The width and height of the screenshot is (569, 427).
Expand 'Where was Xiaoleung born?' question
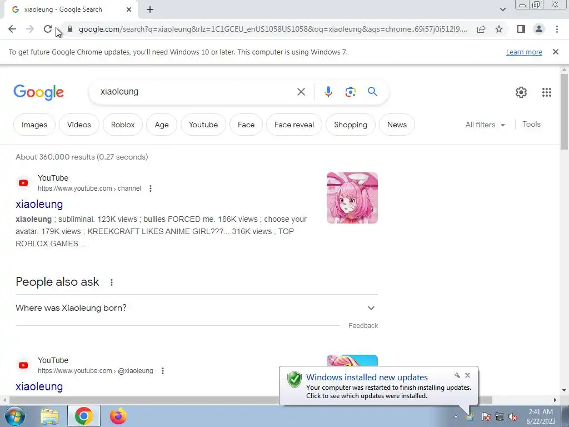(x=197, y=308)
